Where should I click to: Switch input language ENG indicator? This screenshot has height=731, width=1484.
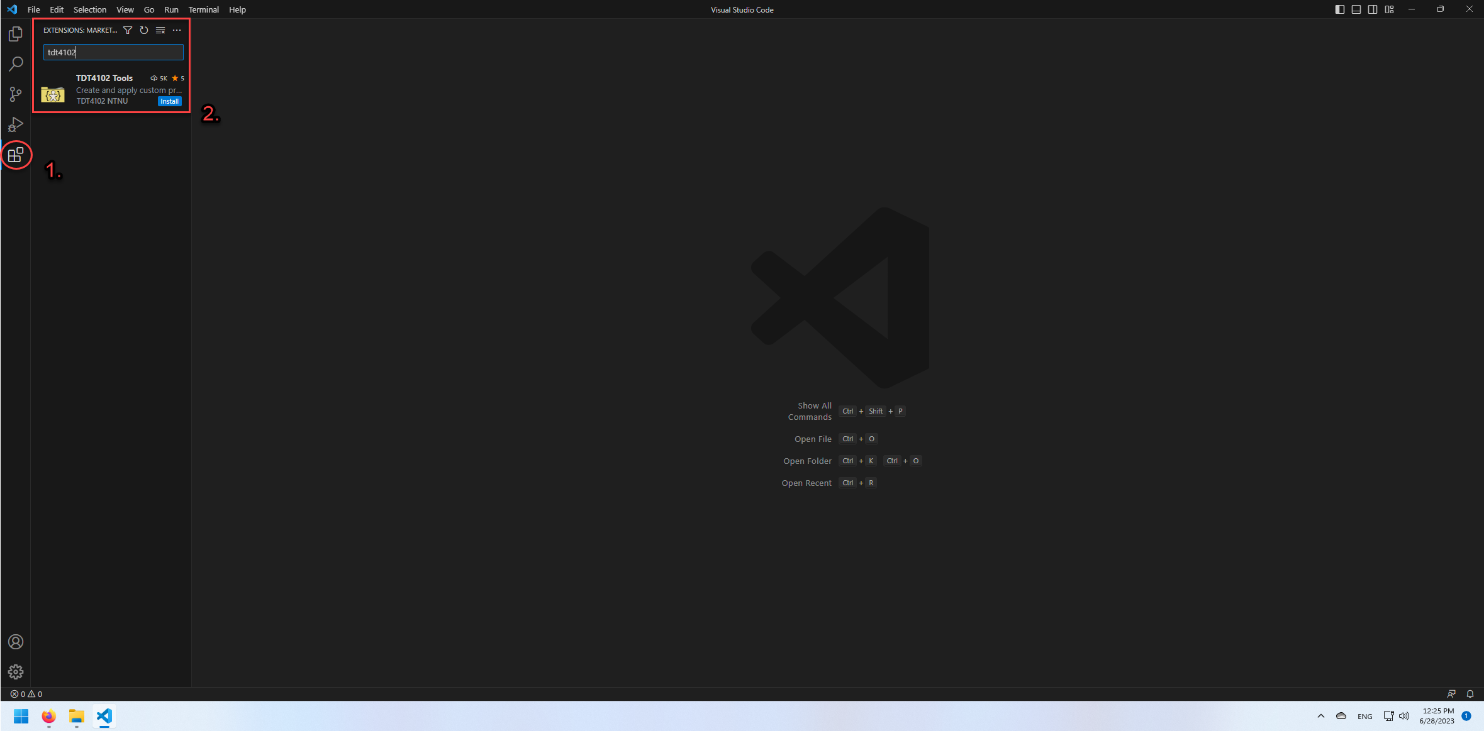[x=1365, y=717]
